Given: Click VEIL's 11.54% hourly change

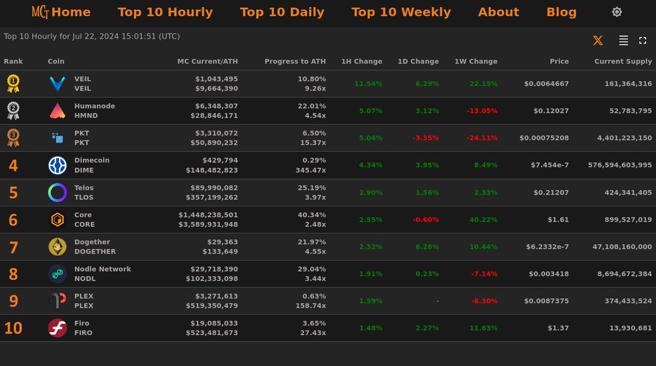Looking at the screenshot, I should tap(368, 84).
